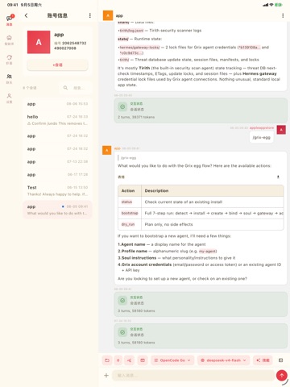Open the refresh-arrows sidebar tab
This screenshot has height=387, width=290.
coord(9,59)
